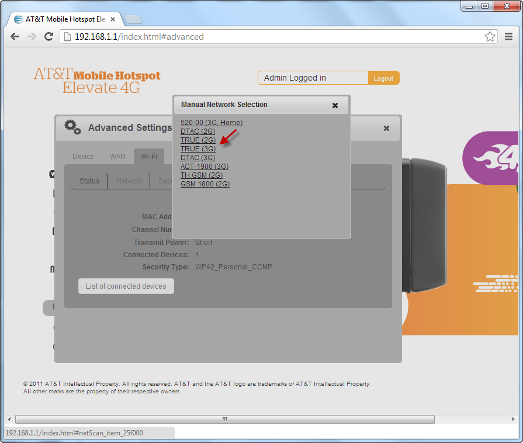Click the Admin Logged in status field
Image resolution: width=523 pixels, height=443 pixels.
click(x=313, y=78)
